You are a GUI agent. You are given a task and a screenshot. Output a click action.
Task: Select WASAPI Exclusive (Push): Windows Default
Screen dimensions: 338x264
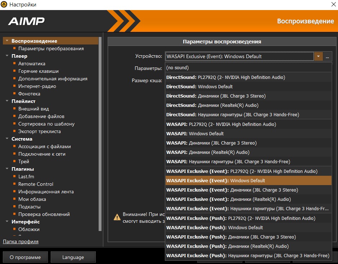click(248, 228)
